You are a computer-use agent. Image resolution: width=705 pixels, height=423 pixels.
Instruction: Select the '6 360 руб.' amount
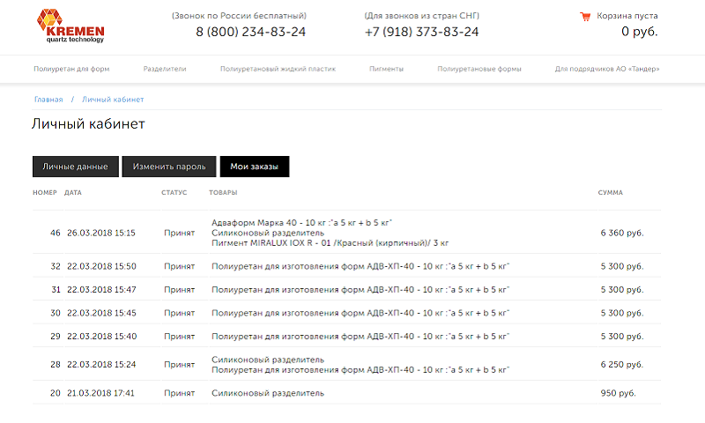coord(622,233)
